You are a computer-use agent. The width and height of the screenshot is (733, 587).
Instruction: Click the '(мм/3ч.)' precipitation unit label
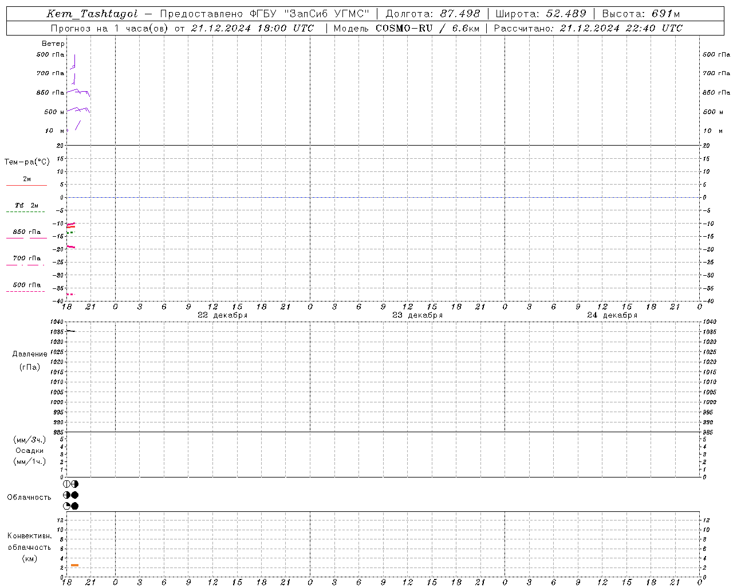pyautogui.click(x=30, y=440)
